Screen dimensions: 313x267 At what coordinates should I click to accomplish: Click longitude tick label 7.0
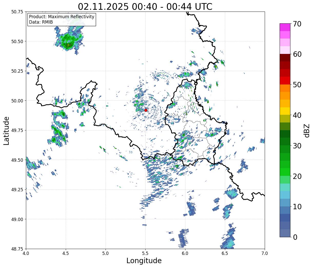point(265,253)
